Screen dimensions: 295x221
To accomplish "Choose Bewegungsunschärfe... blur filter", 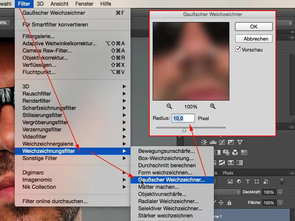I will (172, 151).
